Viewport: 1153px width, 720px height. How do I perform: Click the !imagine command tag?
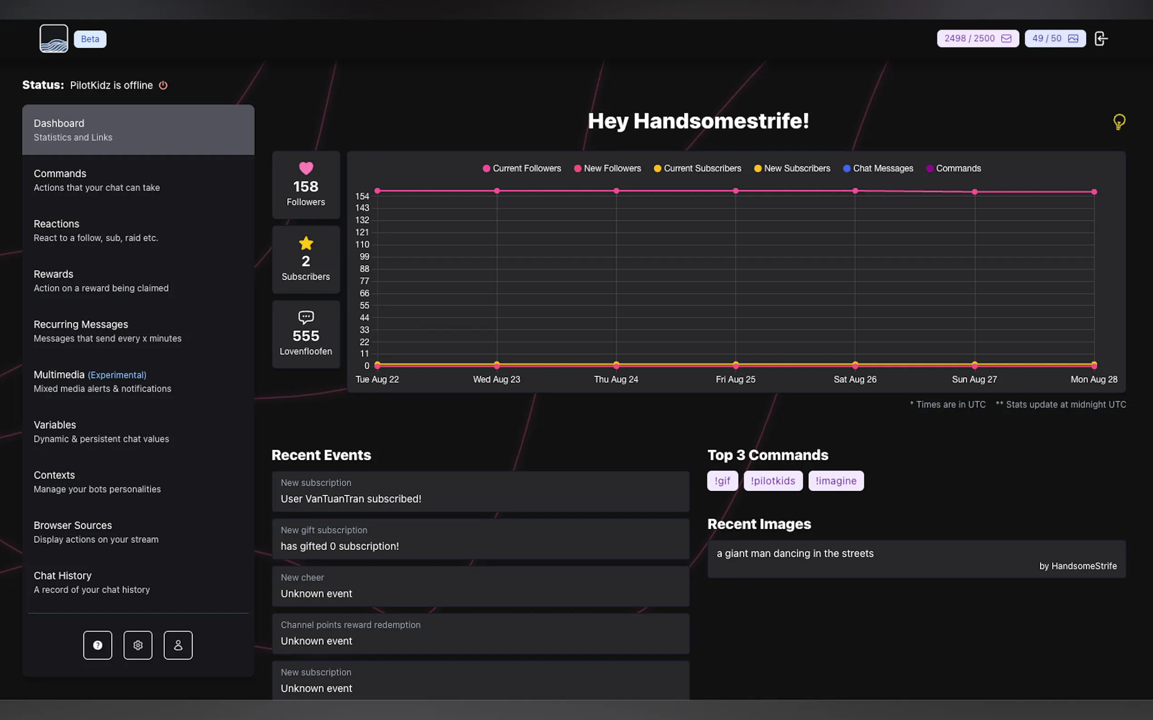(x=835, y=481)
